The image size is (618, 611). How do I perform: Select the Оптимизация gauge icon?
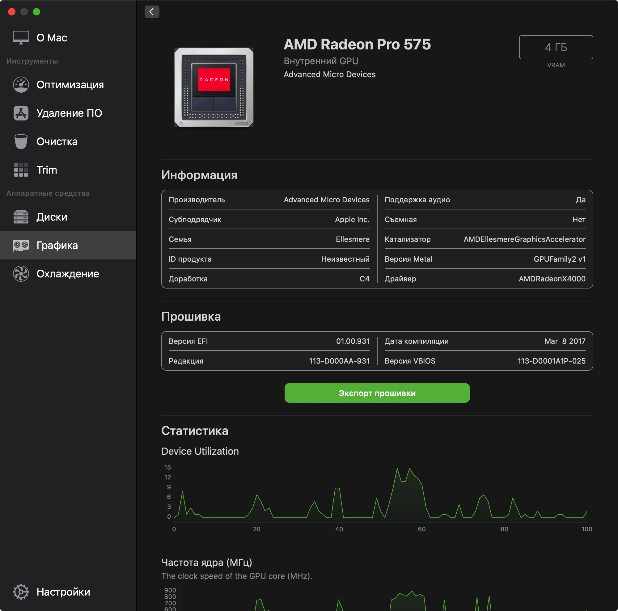[x=21, y=85]
